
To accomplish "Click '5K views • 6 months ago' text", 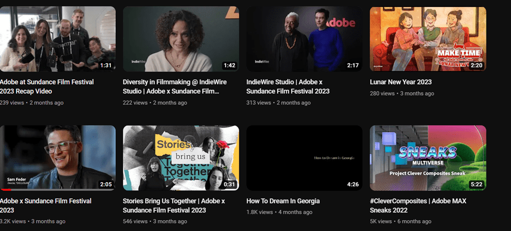I will pyautogui.click(x=401, y=221).
